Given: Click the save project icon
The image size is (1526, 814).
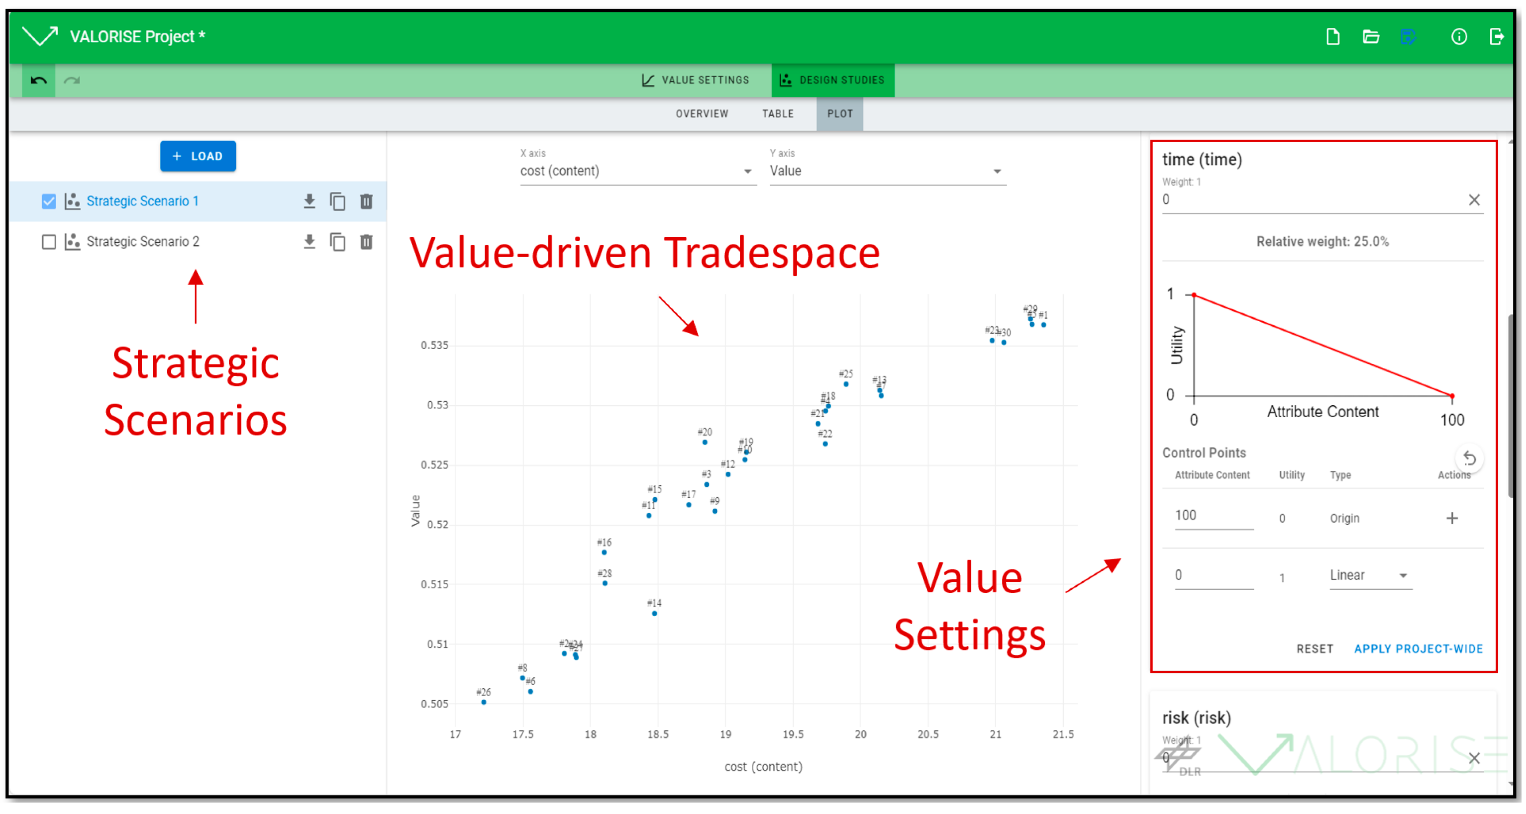Looking at the screenshot, I should point(1408,37).
